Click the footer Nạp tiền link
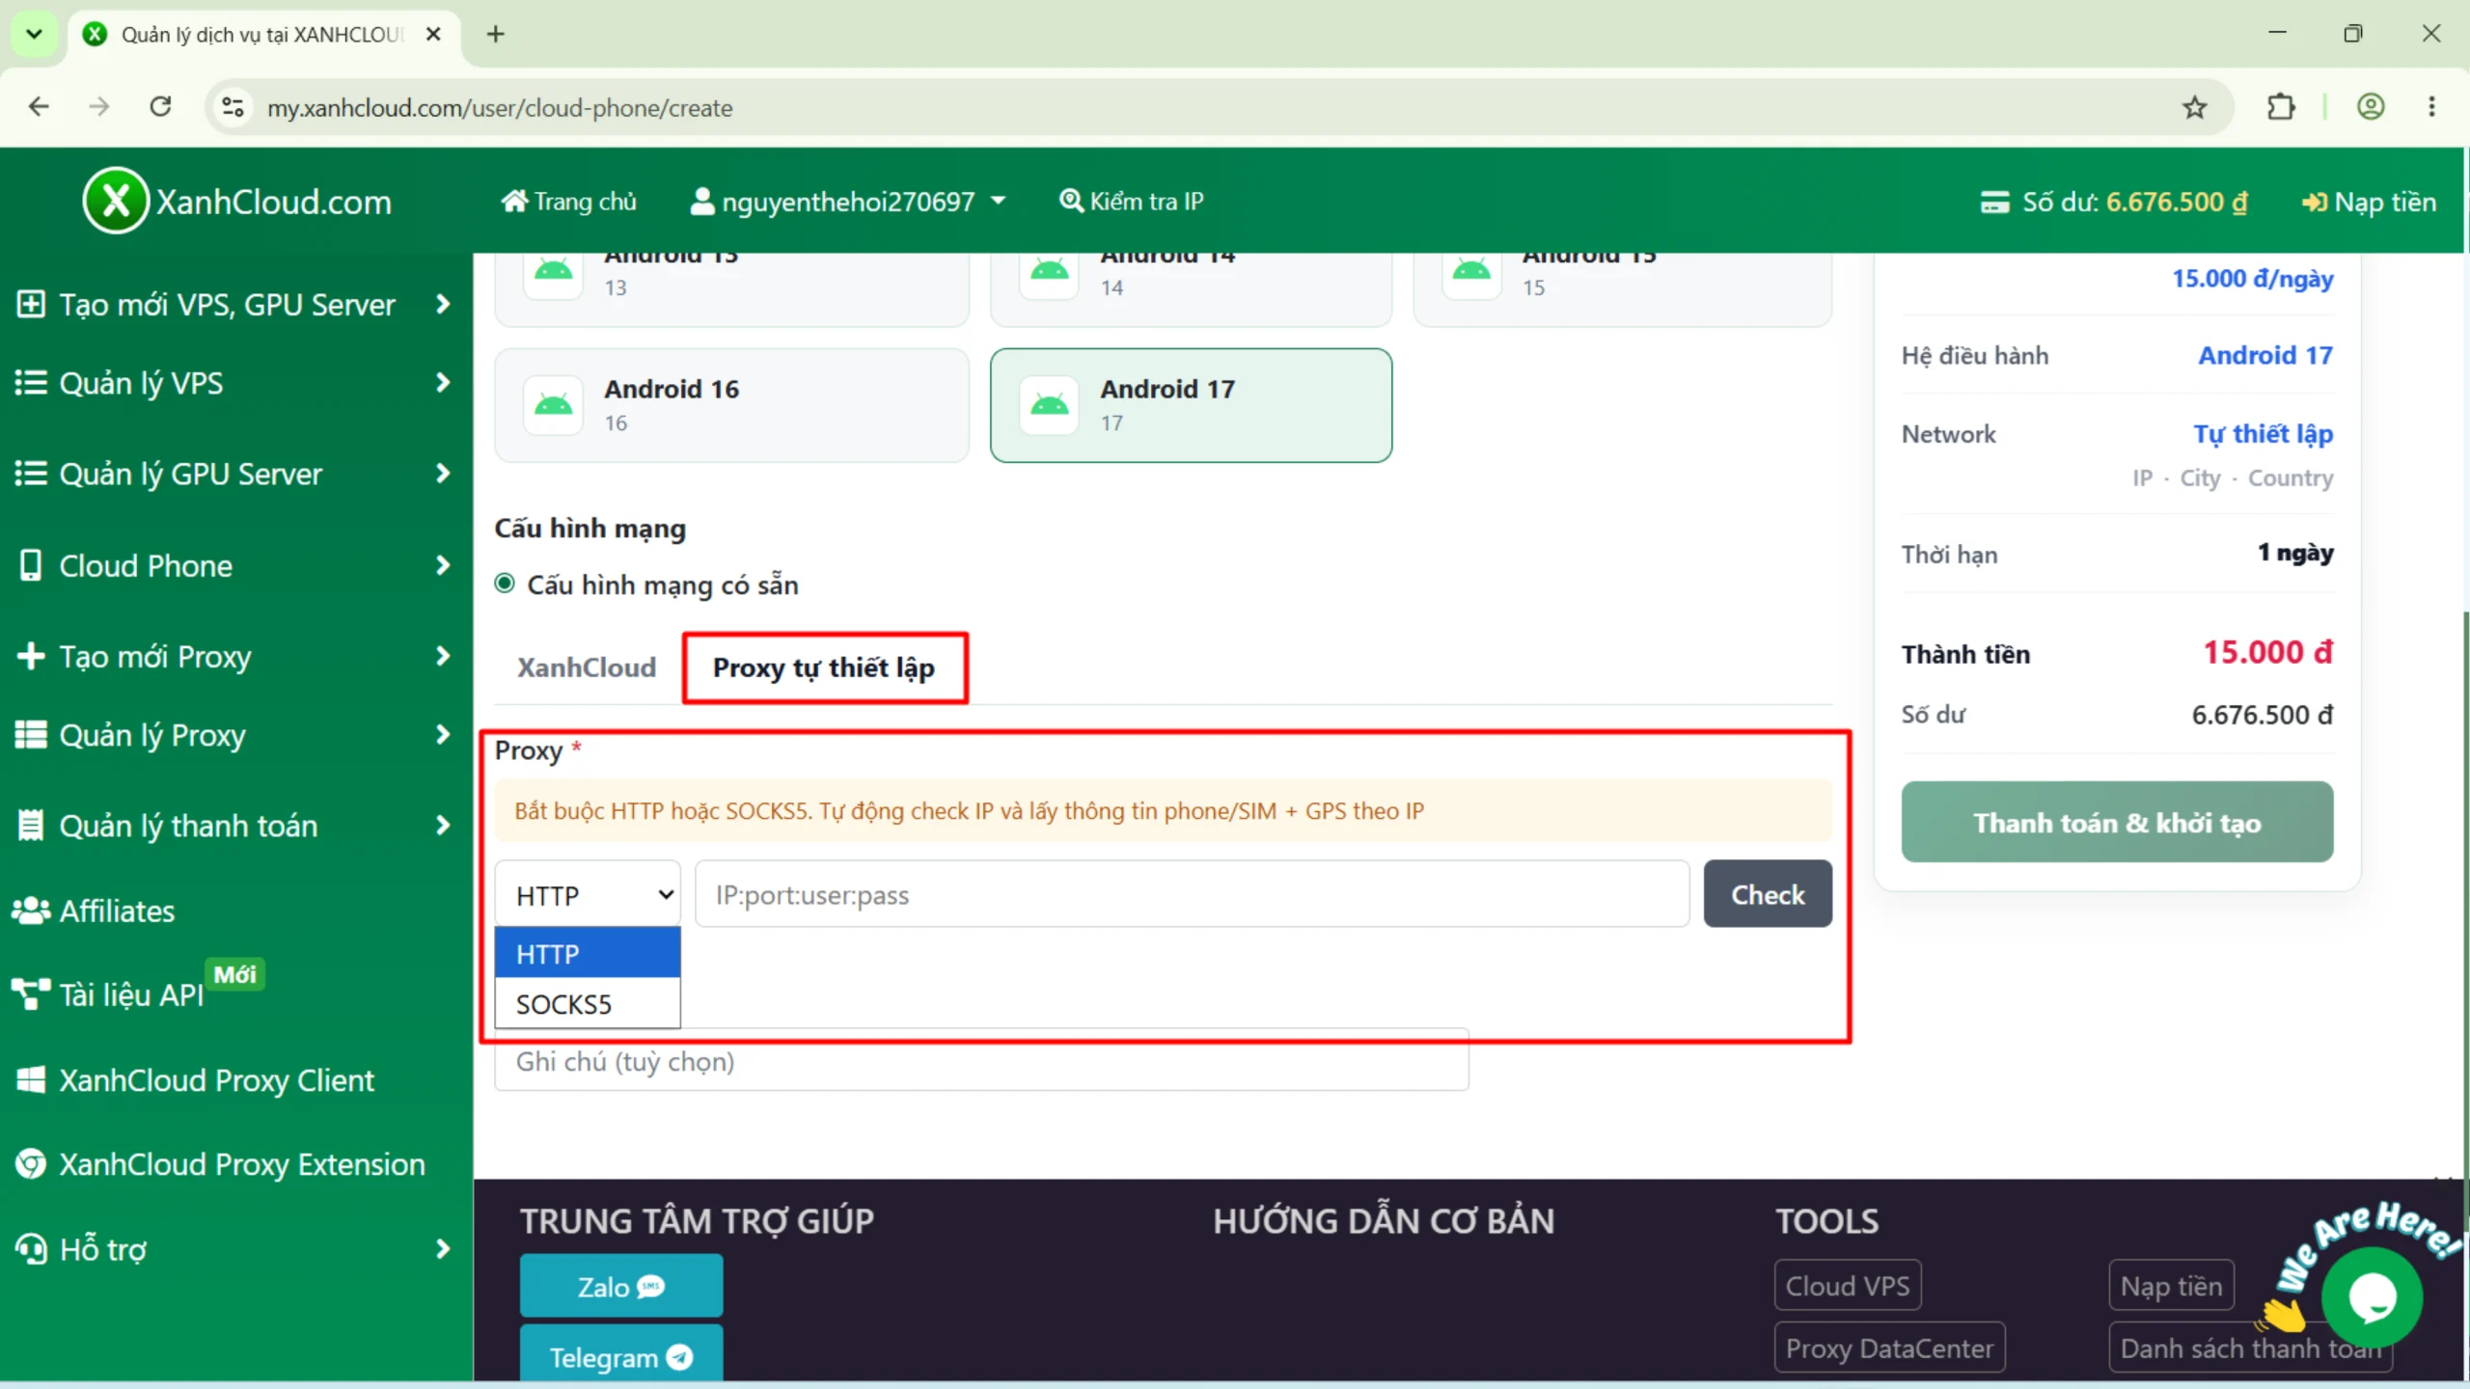 click(2171, 1285)
